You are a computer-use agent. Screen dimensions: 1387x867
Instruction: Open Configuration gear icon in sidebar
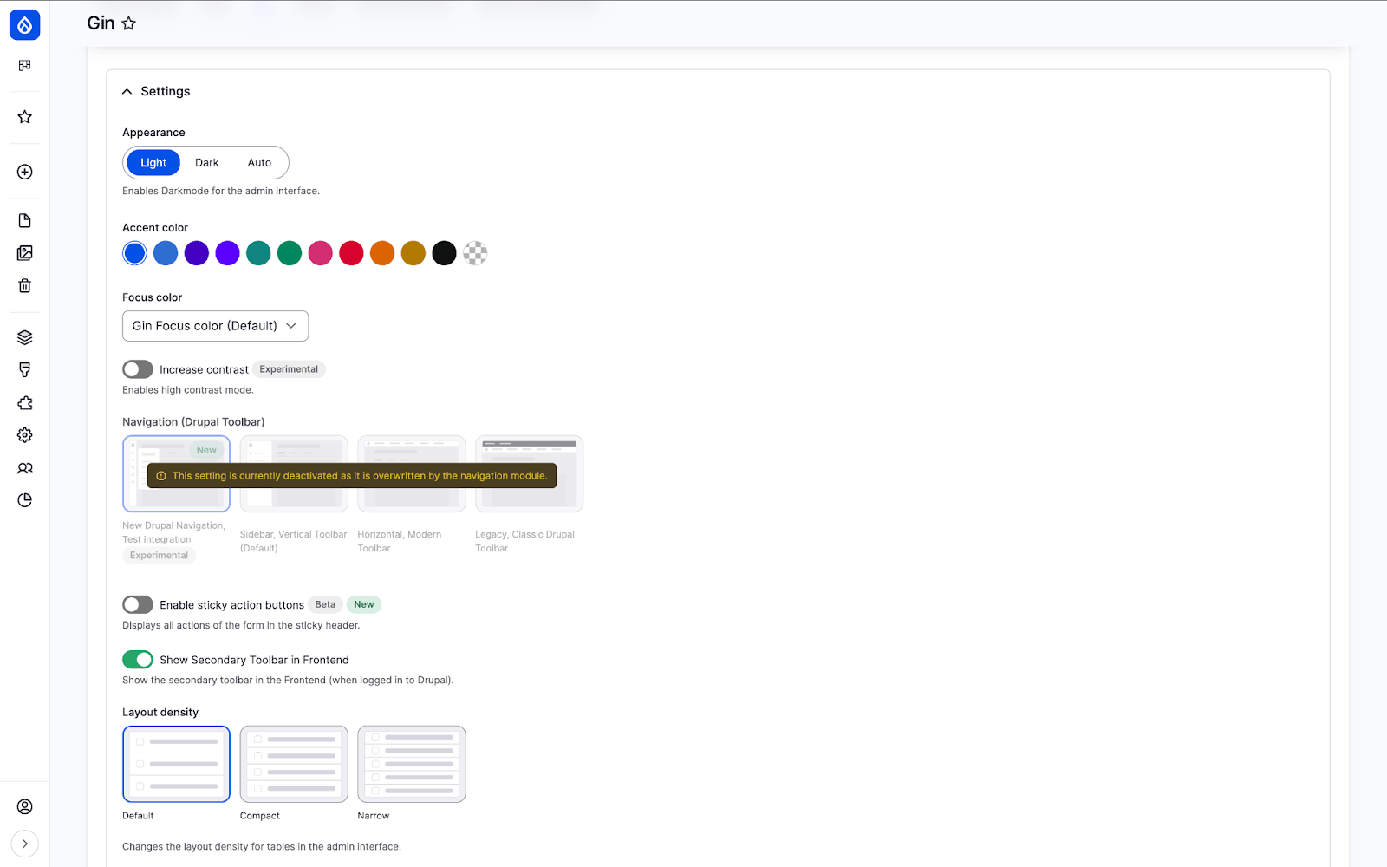[24, 435]
